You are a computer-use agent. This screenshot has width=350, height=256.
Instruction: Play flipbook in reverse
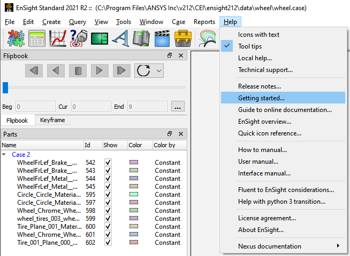(56, 71)
